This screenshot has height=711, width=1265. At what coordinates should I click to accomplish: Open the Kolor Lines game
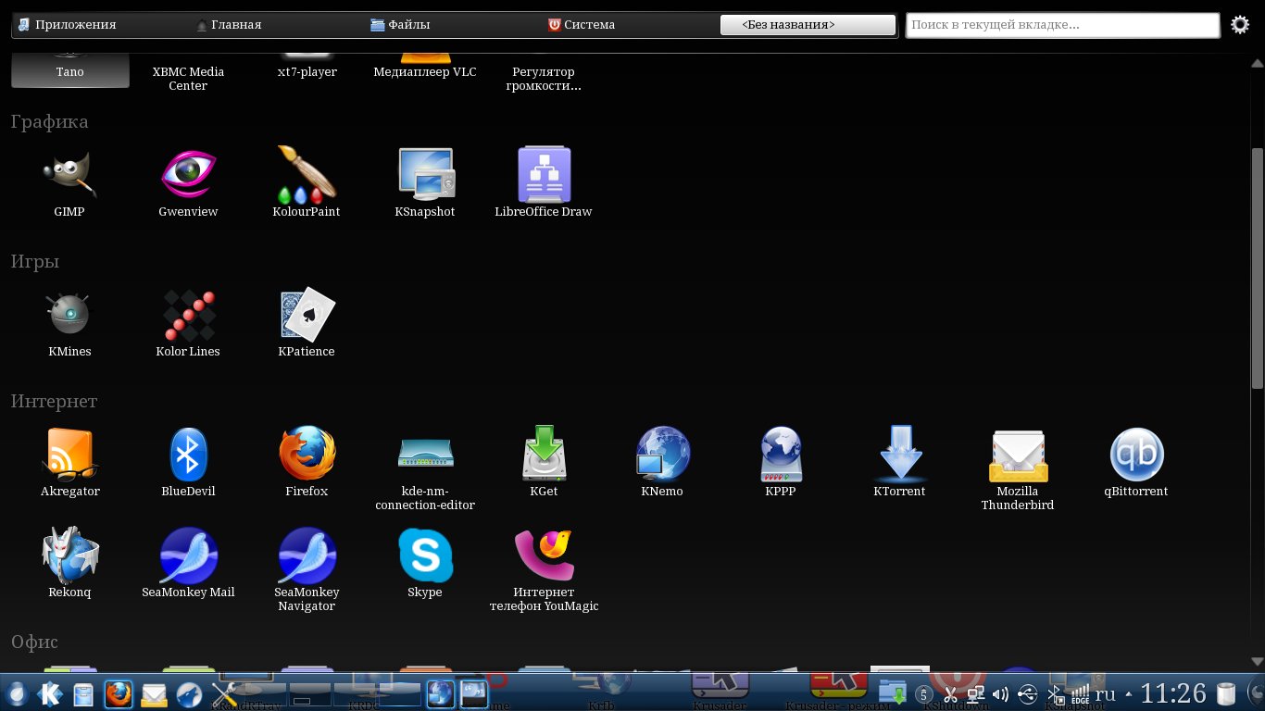(188, 323)
